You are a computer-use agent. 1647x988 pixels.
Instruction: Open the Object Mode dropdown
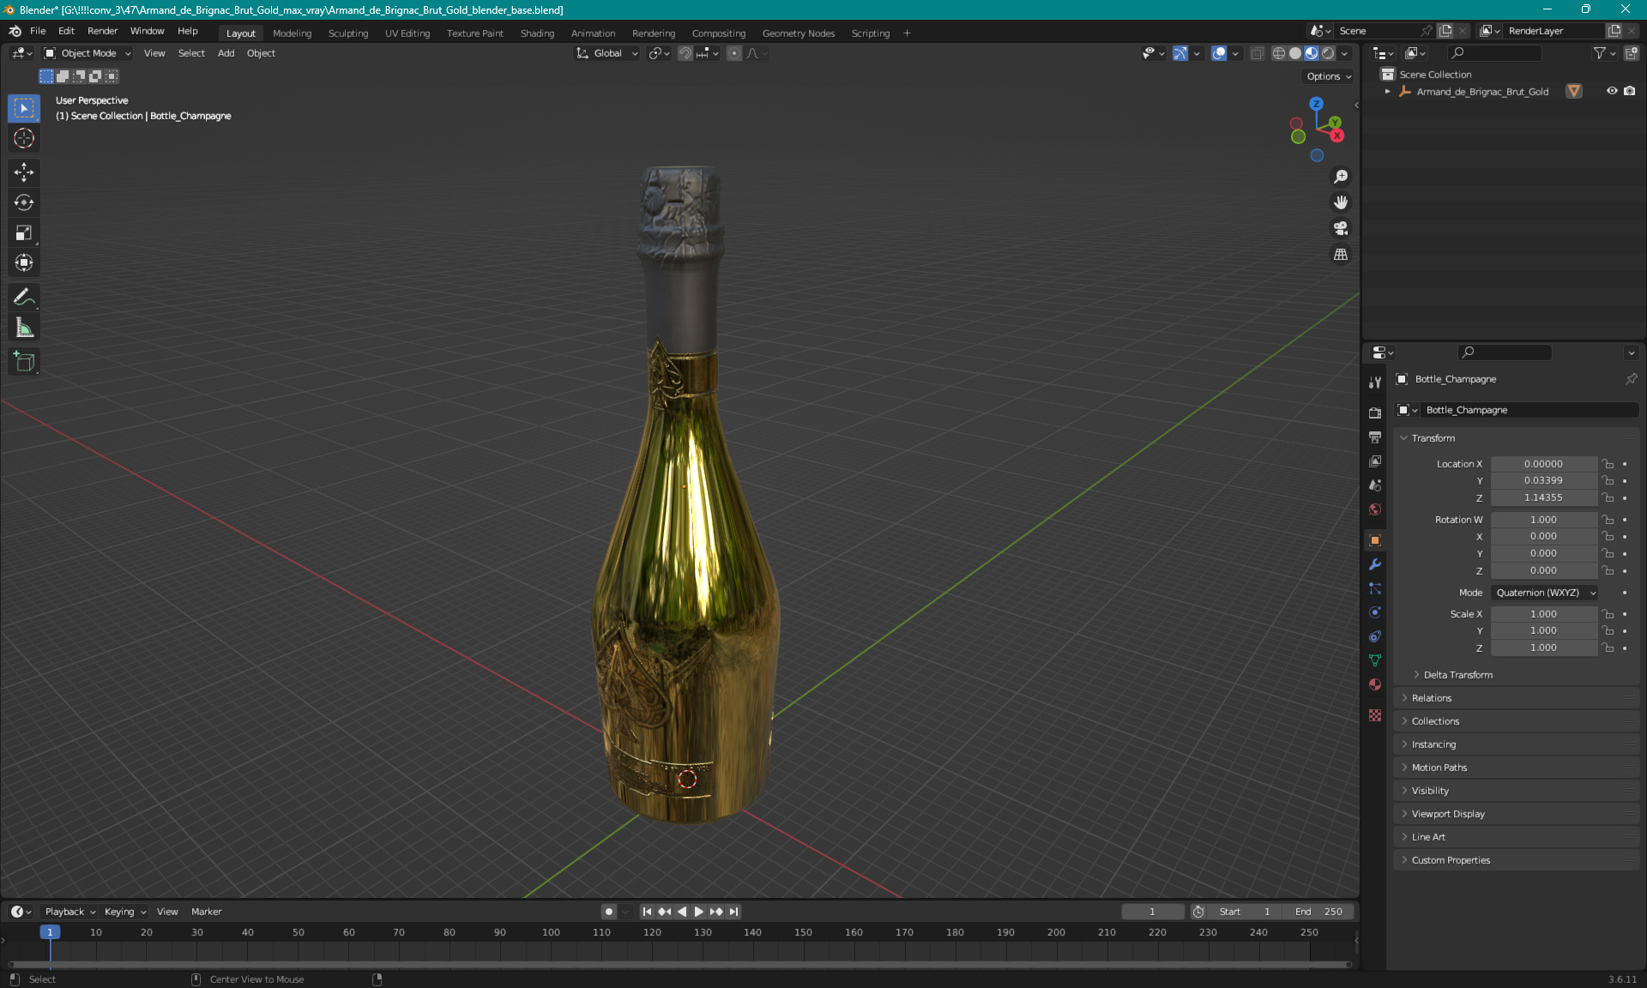[88, 53]
